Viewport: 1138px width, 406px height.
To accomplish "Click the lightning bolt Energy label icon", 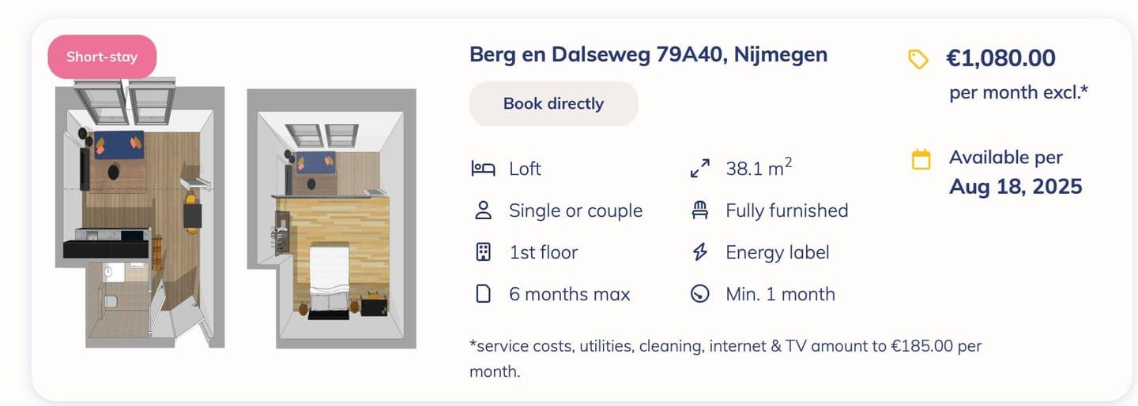I will click(x=700, y=252).
